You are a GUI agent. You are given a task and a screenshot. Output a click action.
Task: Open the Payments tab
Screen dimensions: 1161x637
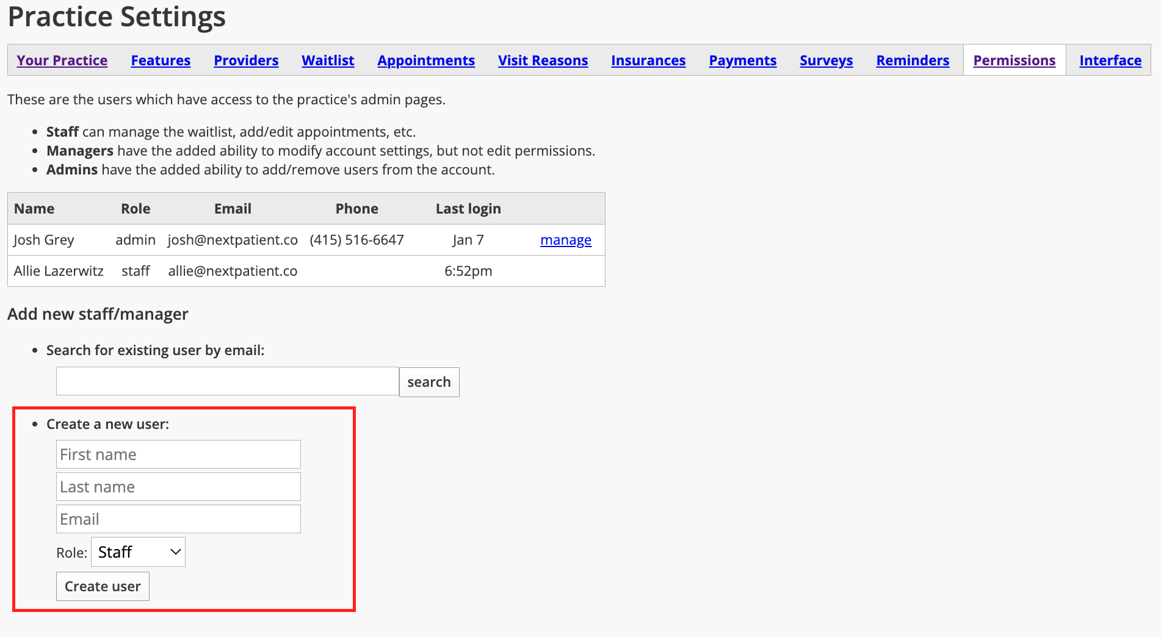pyautogui.click(x=742, y=60)
